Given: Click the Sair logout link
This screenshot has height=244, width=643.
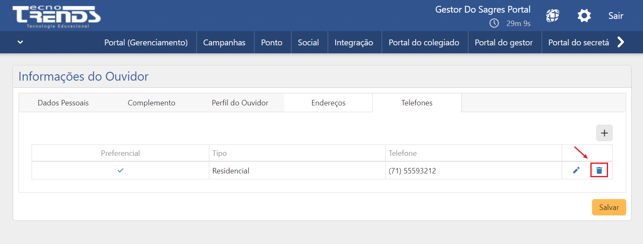Looking at the screenshot, I should click(x=616, y=16).
